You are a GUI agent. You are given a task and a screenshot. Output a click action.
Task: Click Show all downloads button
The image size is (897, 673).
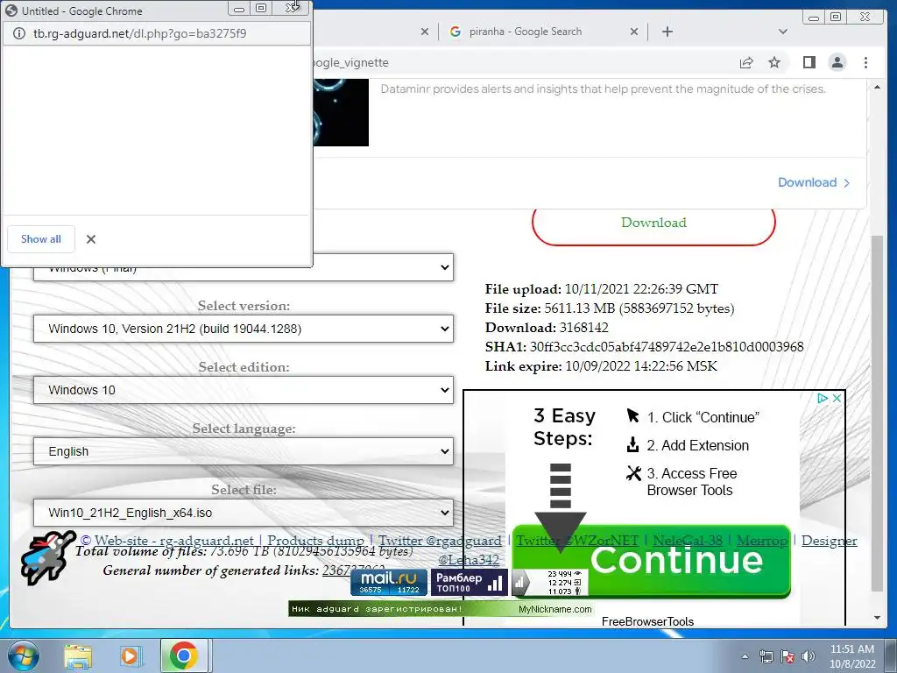41,239
